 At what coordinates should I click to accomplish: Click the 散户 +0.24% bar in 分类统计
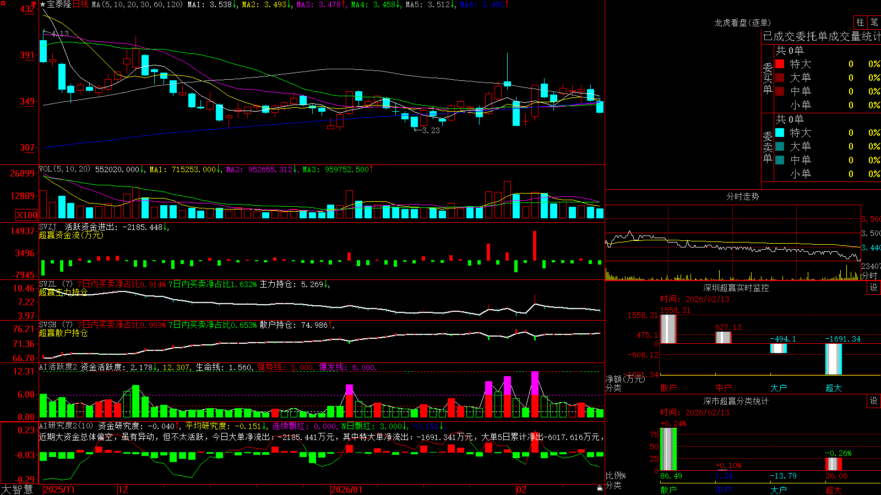point(668,449)
